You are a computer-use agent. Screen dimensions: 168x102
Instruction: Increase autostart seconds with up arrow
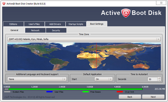(159, 78)
